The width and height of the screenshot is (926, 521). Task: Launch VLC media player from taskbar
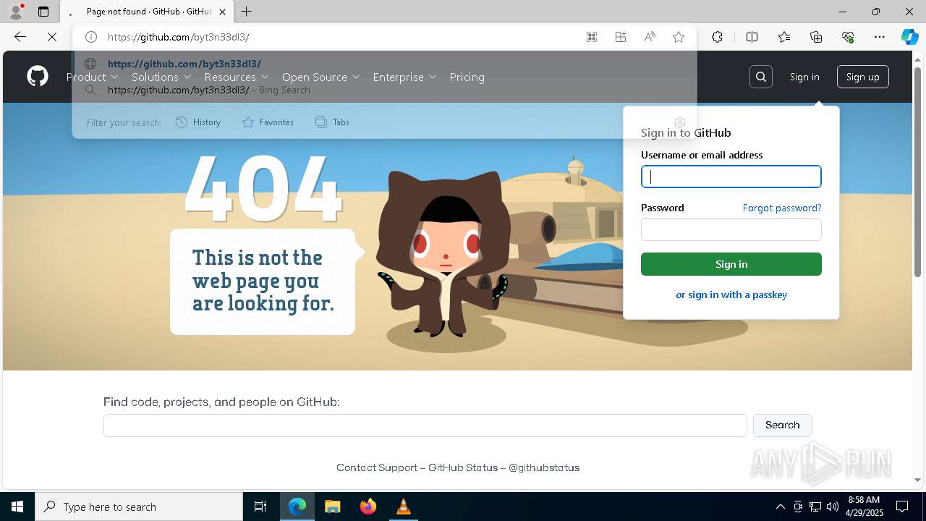point(403,507)
